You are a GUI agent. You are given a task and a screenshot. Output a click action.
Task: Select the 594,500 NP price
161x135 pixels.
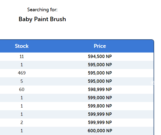[x=100, y=57]
